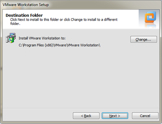Click the CD disc in the setup icon
This screenshot has height=124, width=162.
(x=10, y=40)
